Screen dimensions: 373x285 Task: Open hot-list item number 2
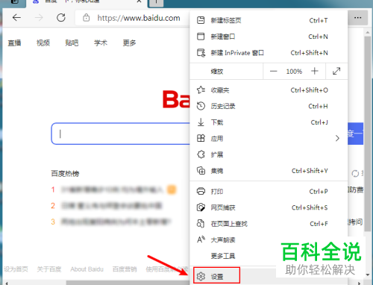point(111,206)
